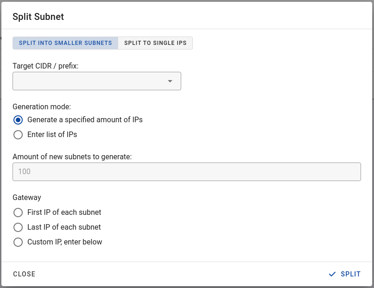Enable the 'Custom IP, enter below' radio button
This screenshot has width=374, height=288.
coord(18,242)
